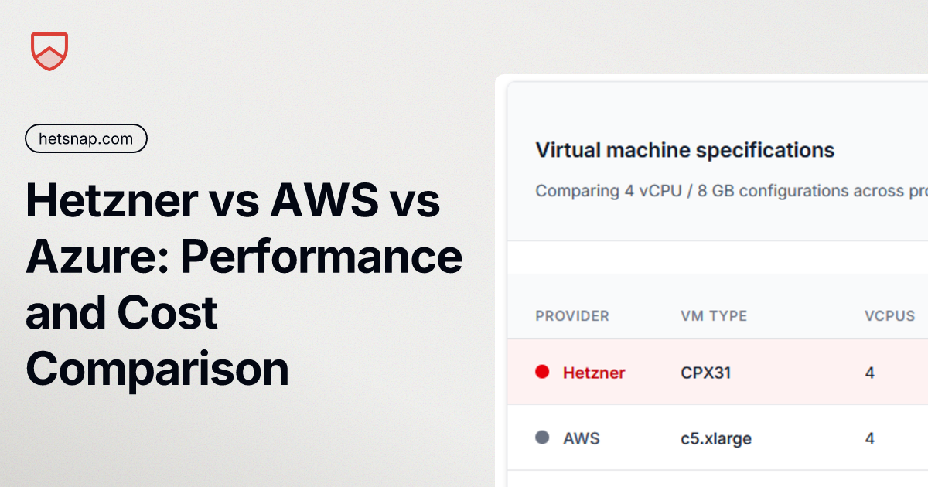
Task: Select the AWS provider name
Action: pos(581,438)
